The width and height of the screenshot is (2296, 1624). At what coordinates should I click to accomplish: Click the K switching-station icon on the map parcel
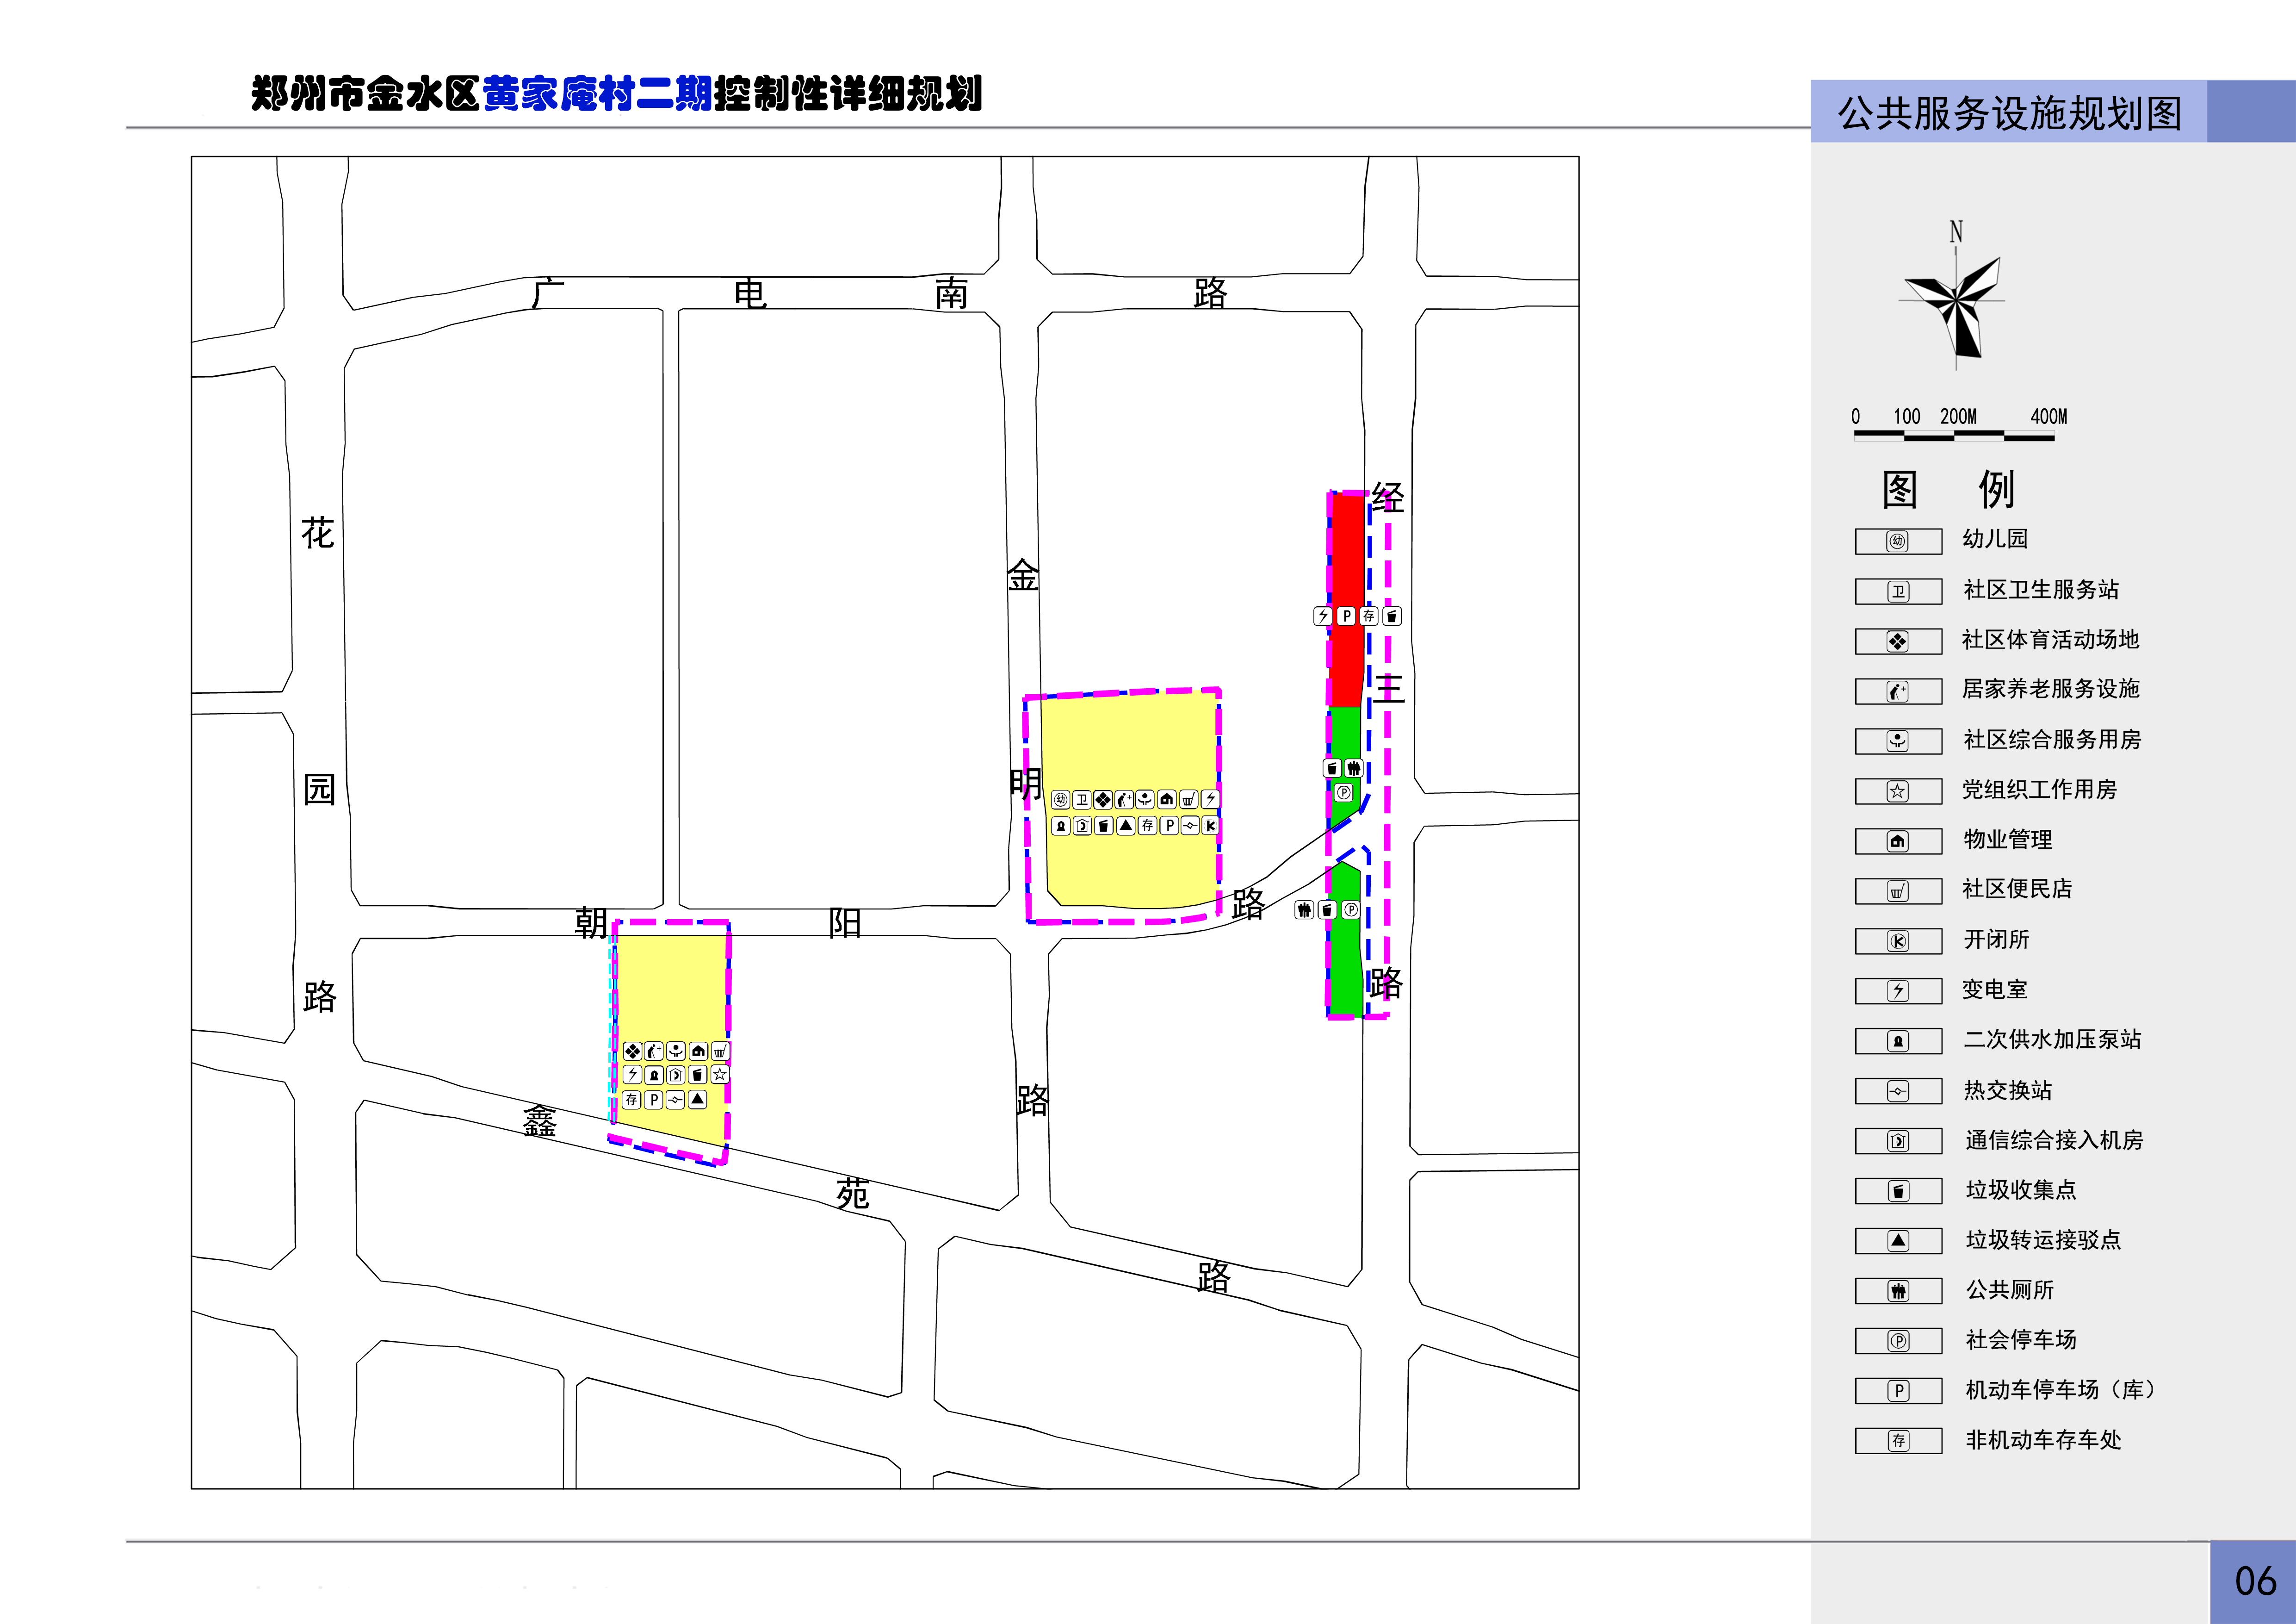tap(1211, 826)
